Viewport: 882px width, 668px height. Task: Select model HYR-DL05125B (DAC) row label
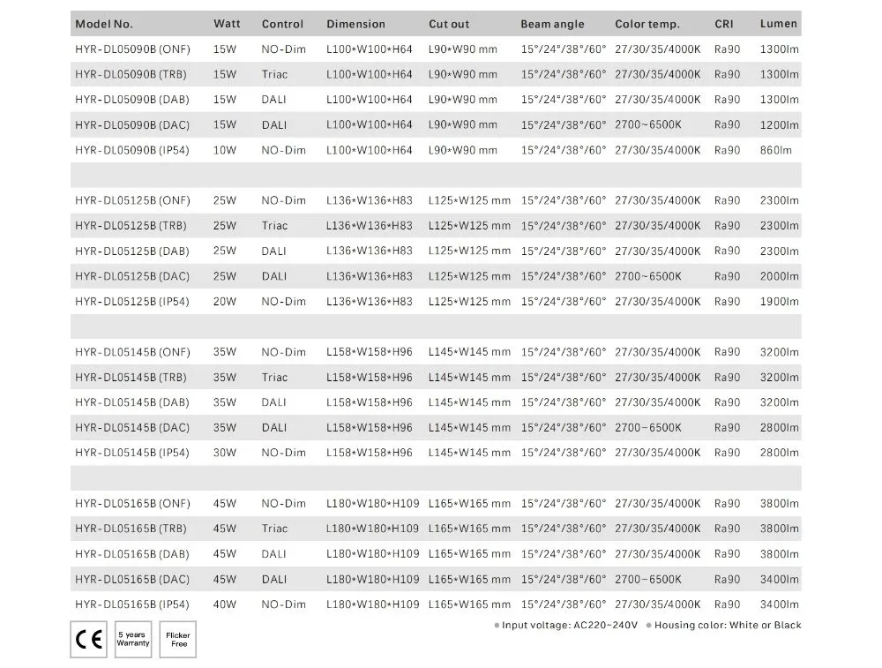point(132,276)
